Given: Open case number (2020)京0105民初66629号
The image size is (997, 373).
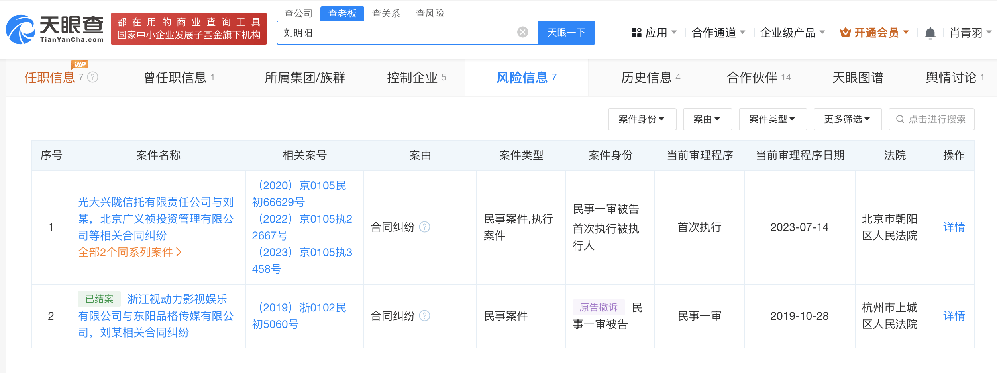Looking at the screenshot, I should [x=299, y=194].
